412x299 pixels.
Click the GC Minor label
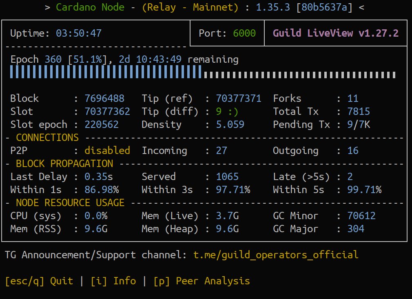pos(296,216)
